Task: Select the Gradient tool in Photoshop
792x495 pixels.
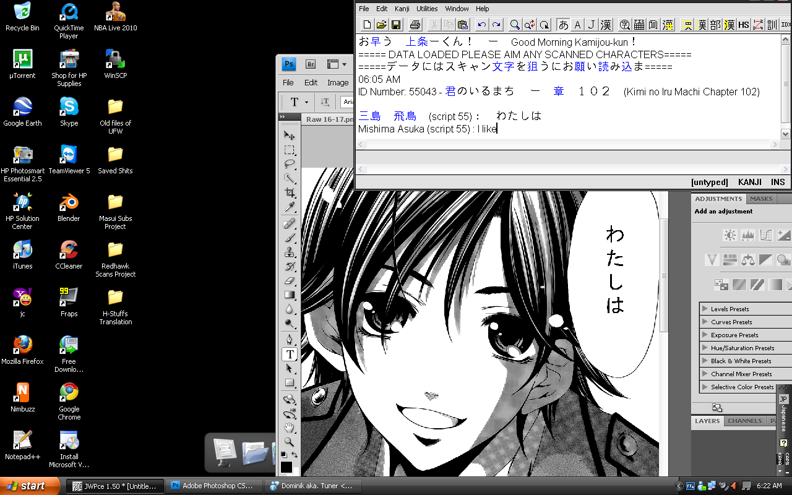Action: (289, 295)
